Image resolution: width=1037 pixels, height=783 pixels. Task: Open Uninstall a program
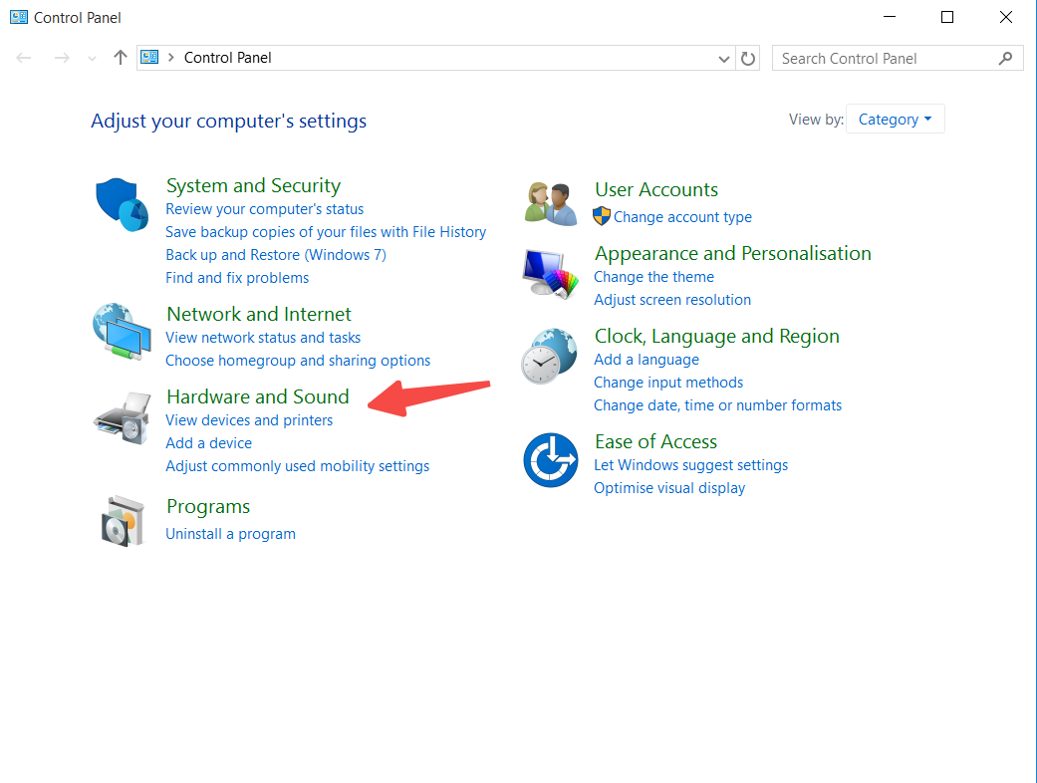click(x=230, y=533)
